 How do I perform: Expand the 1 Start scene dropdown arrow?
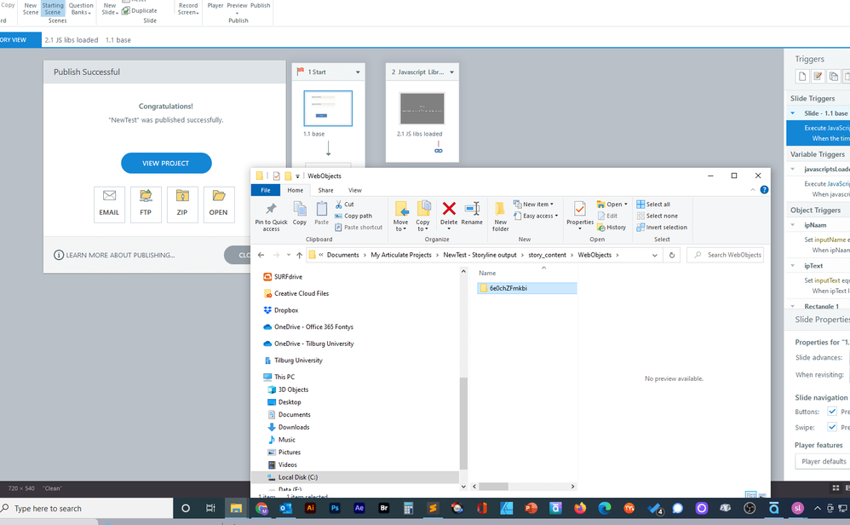point(358,72)
